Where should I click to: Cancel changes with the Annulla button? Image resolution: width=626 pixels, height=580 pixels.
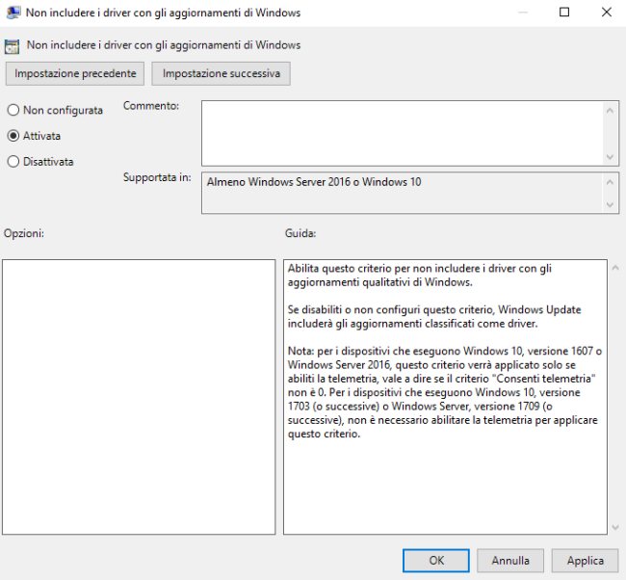coord(510,561)
